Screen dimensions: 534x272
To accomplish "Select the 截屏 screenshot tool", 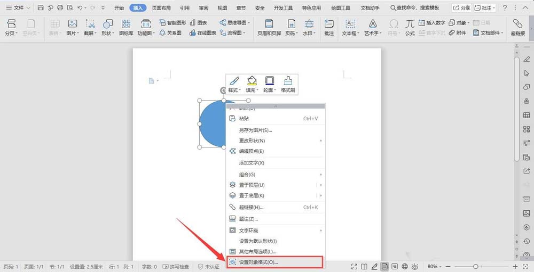I will coord(90,27).
